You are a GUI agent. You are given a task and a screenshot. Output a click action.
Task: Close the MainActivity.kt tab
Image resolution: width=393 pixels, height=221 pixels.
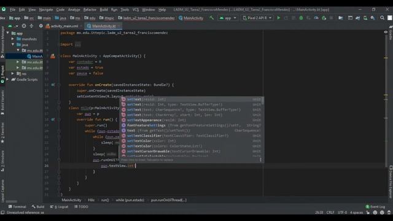point(119,26)
